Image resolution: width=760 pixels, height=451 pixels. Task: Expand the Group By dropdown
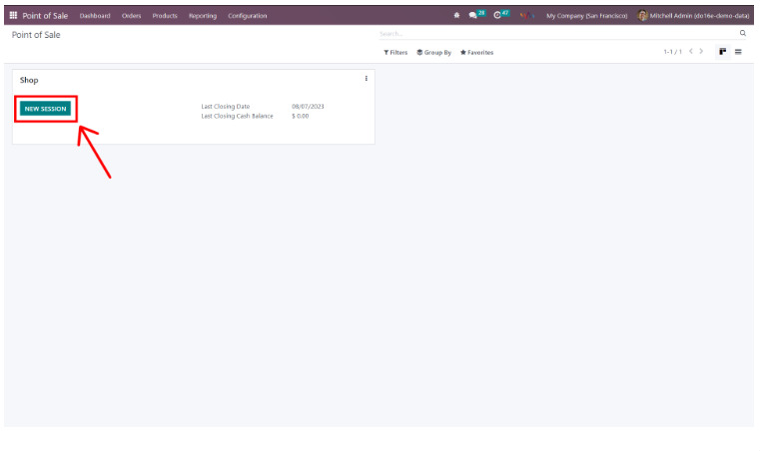pos(433,53)
